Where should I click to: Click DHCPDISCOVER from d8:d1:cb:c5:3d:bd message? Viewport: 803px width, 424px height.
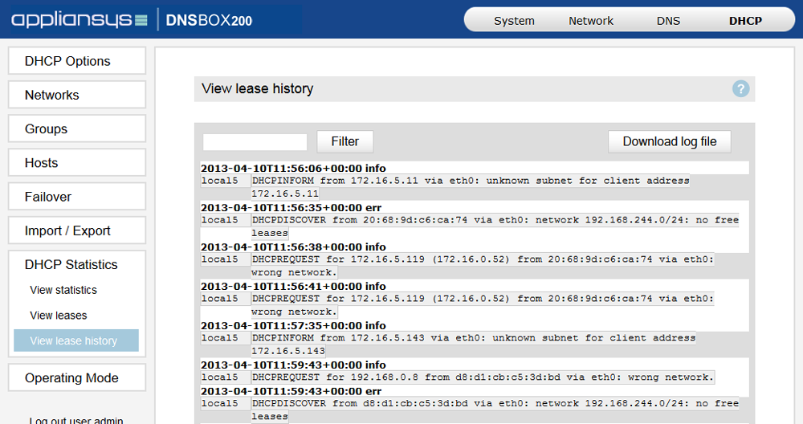coord(495,410)
